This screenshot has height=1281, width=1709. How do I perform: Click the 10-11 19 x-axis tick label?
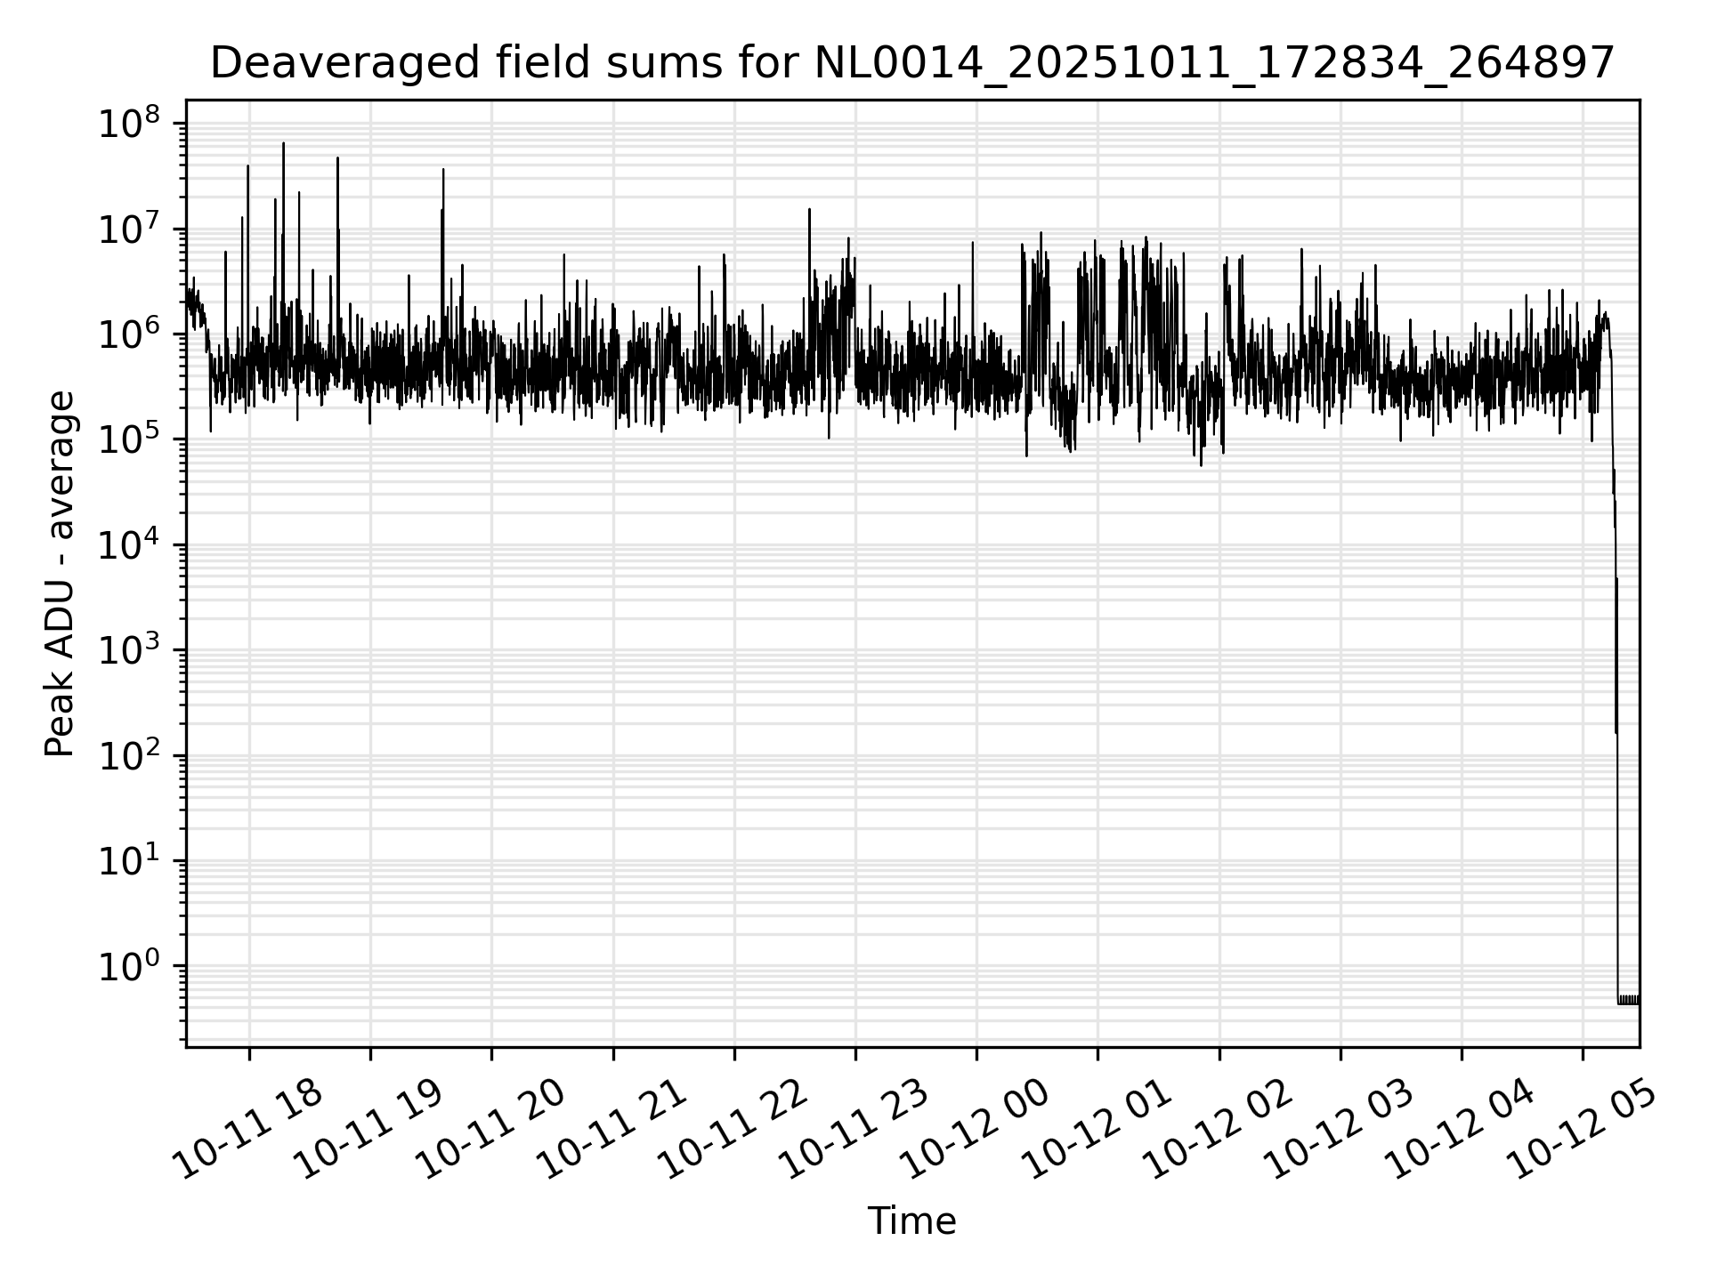coord(369,1129)
